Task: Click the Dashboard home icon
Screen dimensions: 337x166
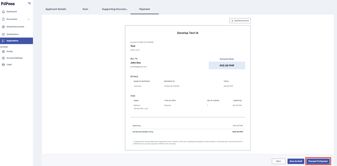Action: (x=3, y=12)
